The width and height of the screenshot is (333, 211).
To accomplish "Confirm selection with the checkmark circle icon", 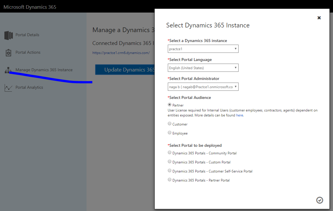I will (320, 200).
